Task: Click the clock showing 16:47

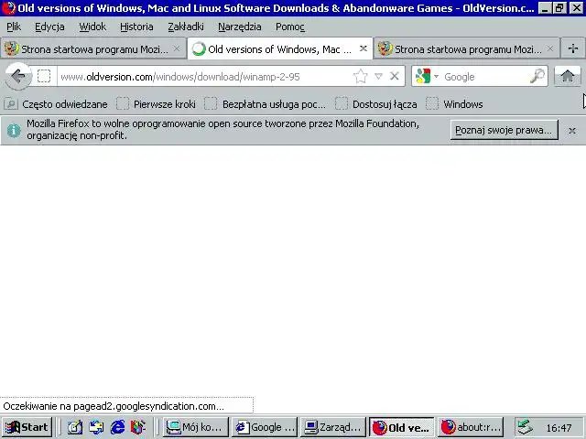Action: pyautogui.click(x=559, y=428)
